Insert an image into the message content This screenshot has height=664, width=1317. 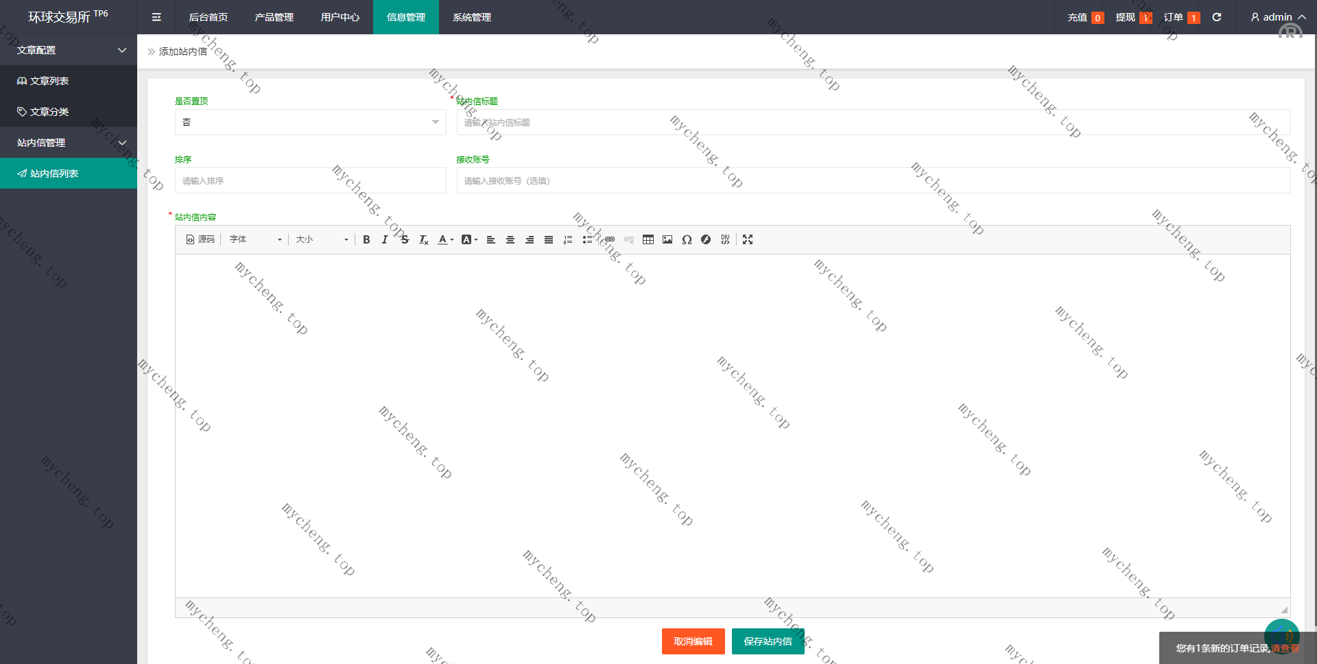tap(667, 239)
